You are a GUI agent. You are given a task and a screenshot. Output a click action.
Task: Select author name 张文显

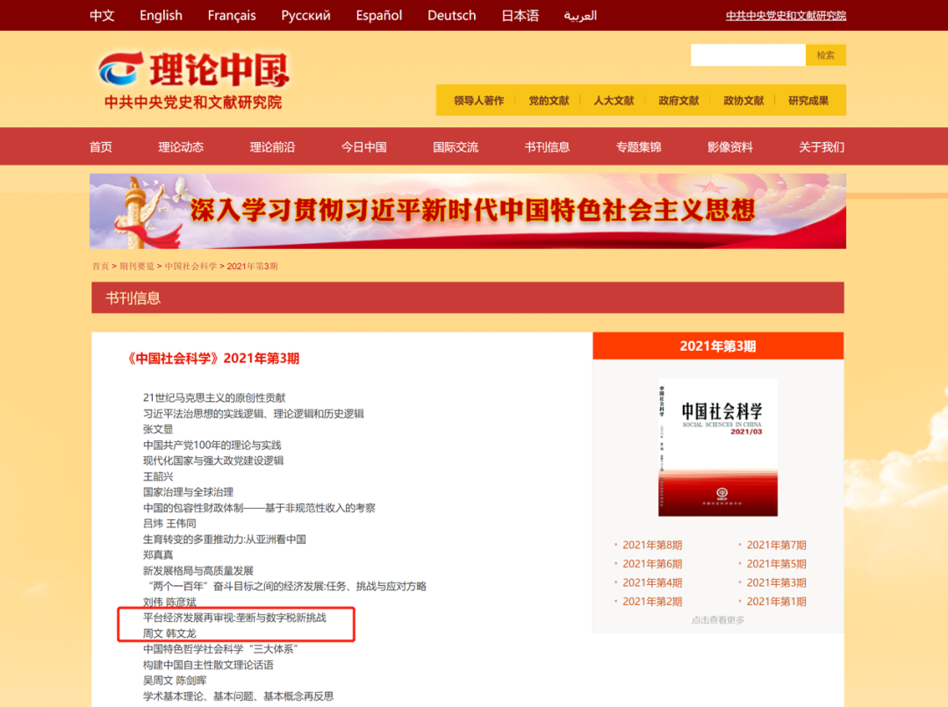(158, 429)
